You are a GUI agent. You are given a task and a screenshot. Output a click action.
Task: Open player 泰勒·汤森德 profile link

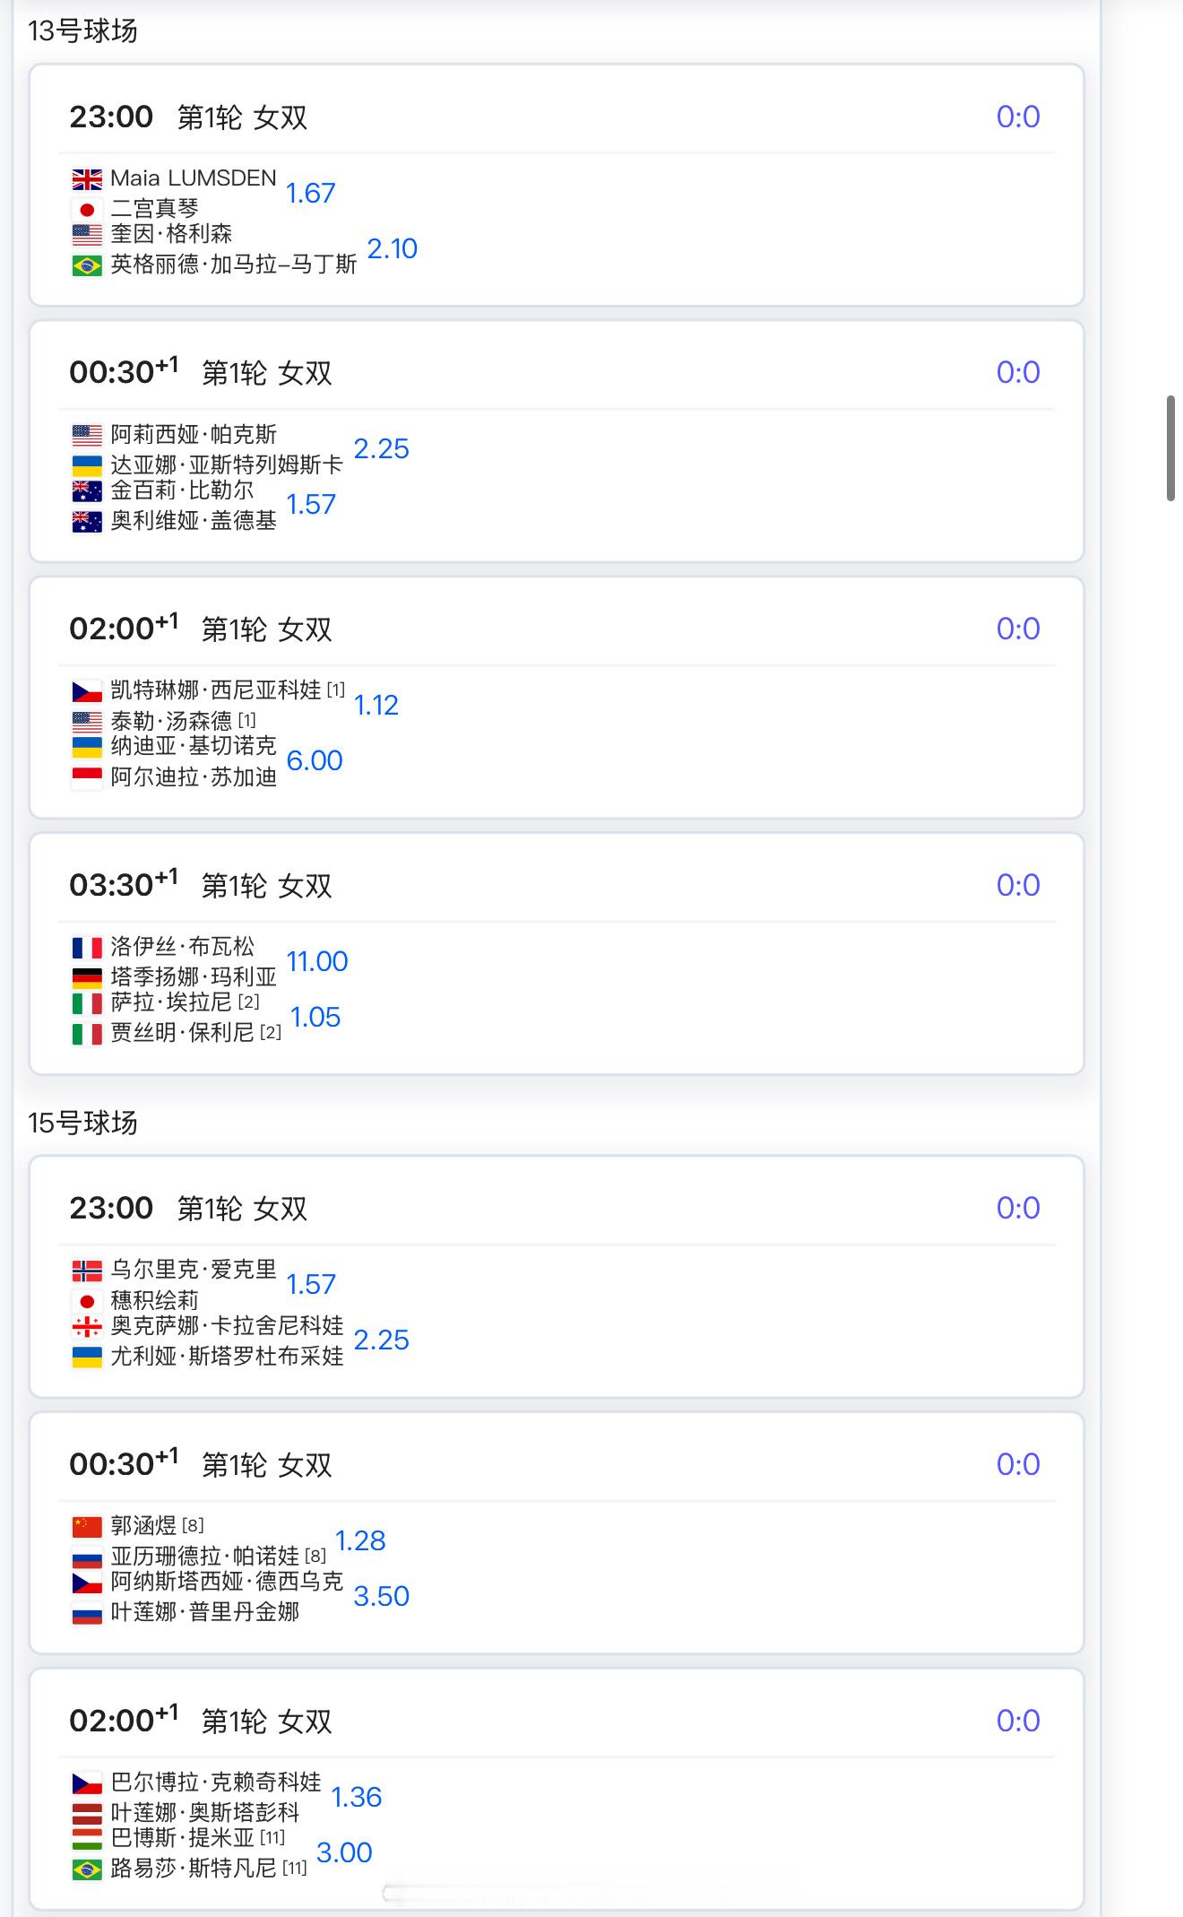[171, 721]
